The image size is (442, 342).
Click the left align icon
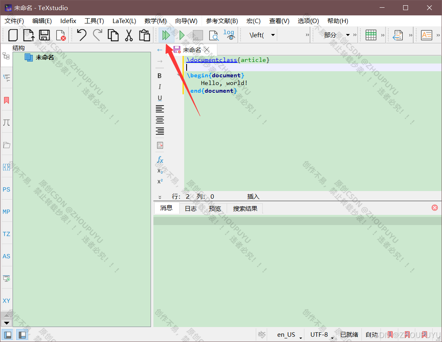coord(159,109)
